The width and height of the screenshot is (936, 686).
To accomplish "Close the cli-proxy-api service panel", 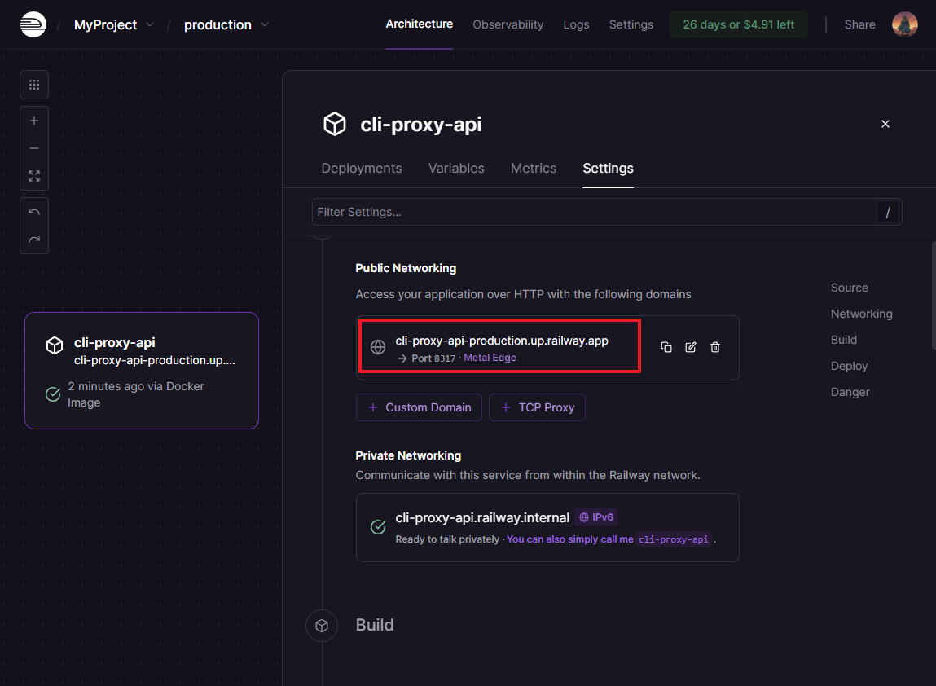I will point(885,124).
